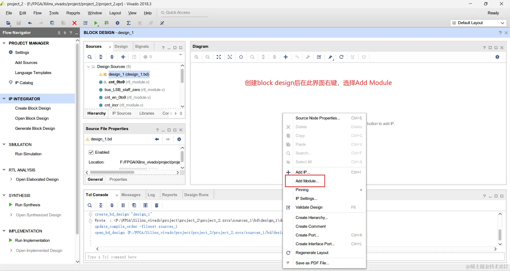The width and height of the screenshot is (510, 271).
Task: Select Validate Design in context menu
Action: click(309, 207)
